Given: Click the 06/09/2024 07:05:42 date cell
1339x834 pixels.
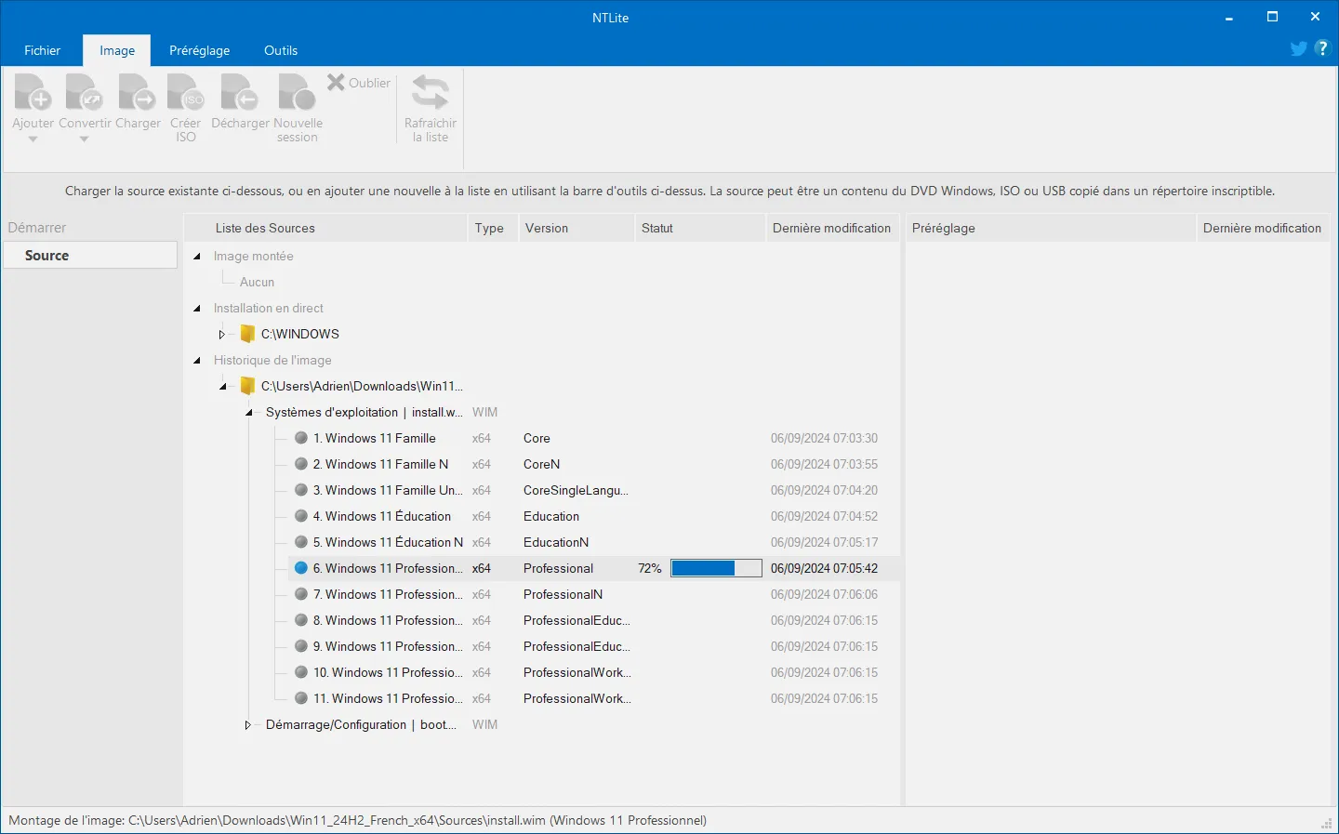Looking at the screenshot, I should tap(824, 568).
